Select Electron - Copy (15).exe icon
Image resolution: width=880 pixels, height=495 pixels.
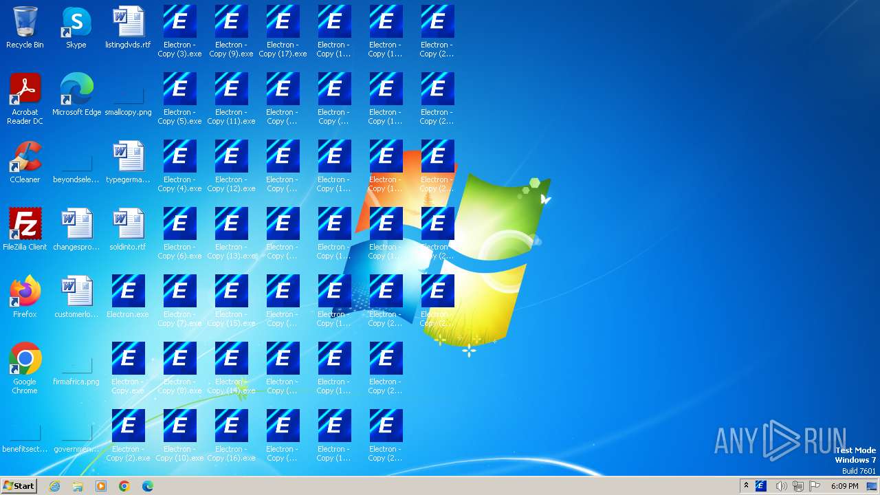[231, 301]
